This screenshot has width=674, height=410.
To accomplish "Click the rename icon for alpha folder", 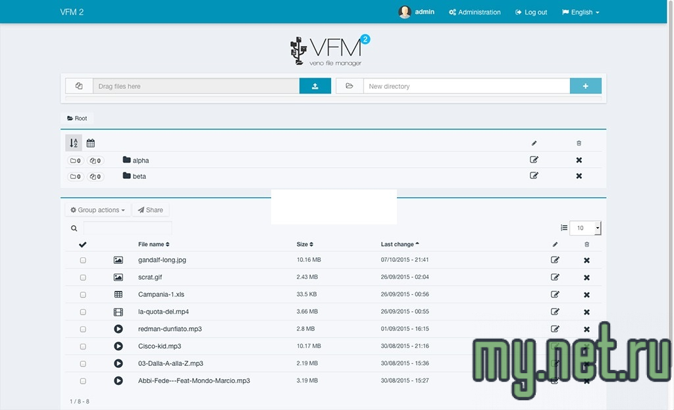I will (x=534, y=160).
